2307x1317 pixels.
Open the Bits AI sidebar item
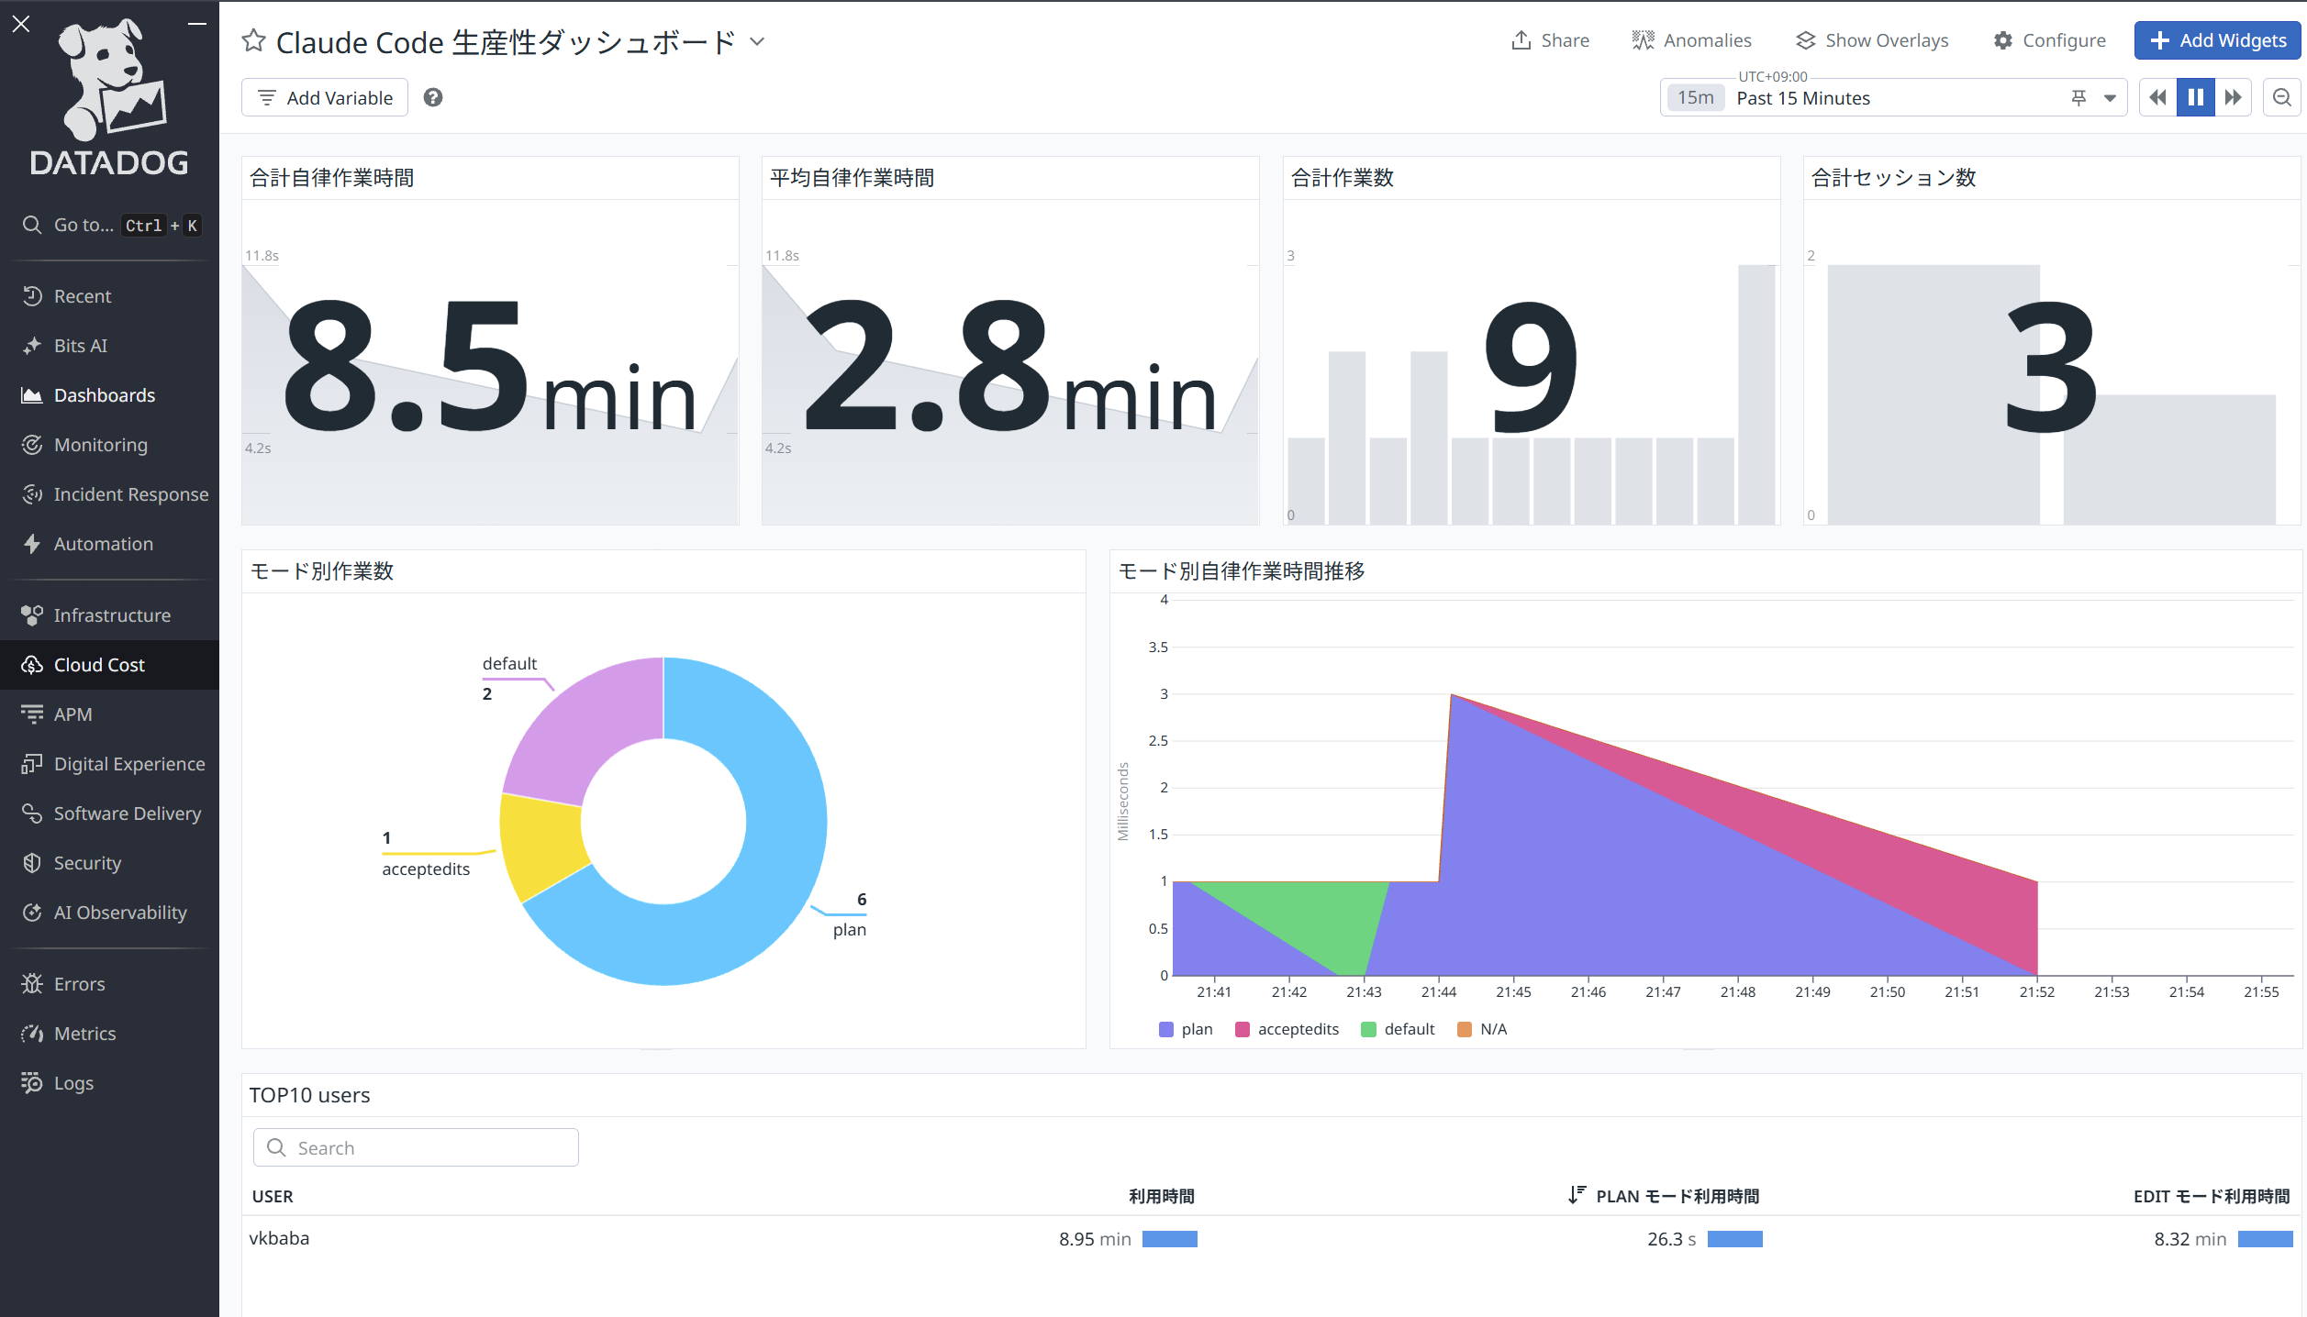81,346
